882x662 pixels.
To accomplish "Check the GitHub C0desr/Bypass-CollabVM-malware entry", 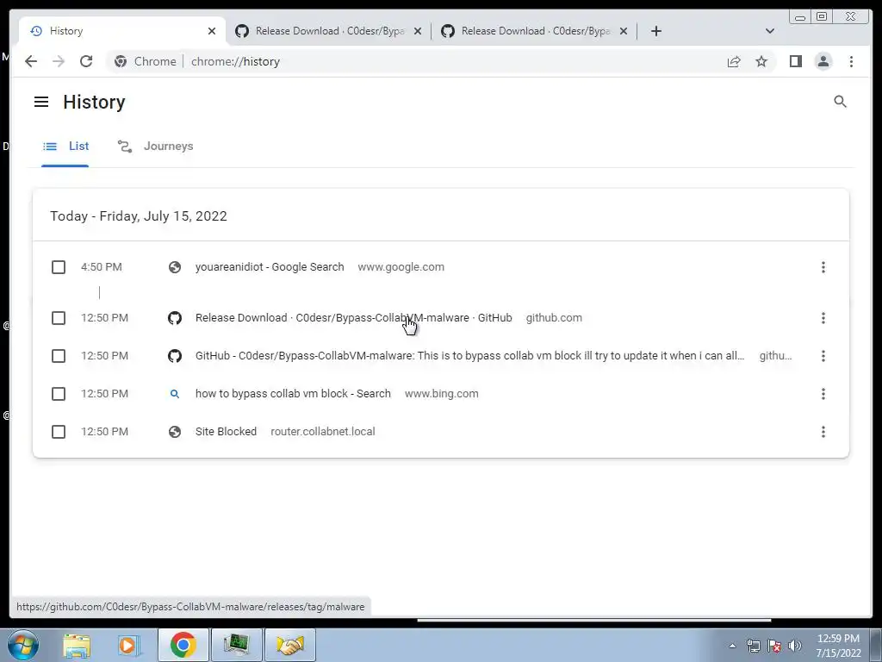I will (x=59, y=356).
